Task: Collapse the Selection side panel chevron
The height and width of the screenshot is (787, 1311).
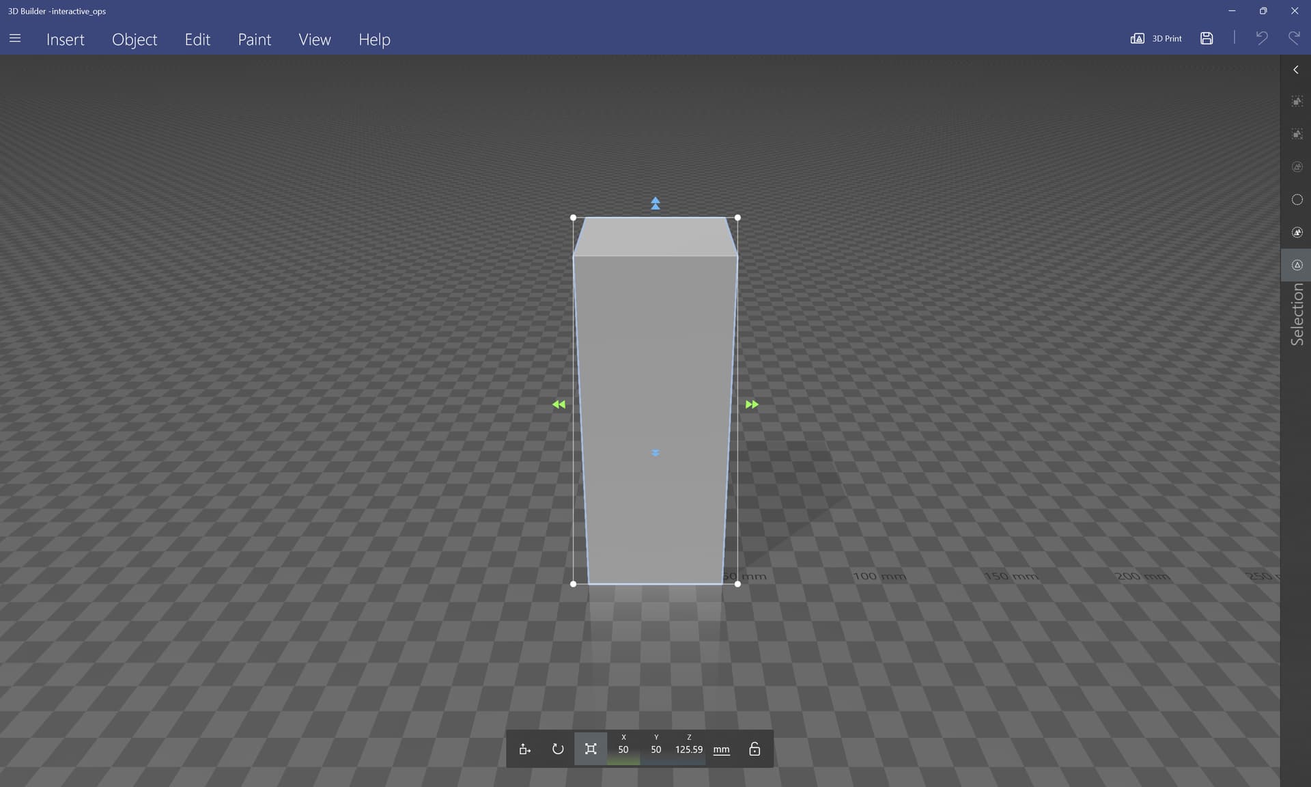Action: pyautogui.click(x=1295, y=70)
